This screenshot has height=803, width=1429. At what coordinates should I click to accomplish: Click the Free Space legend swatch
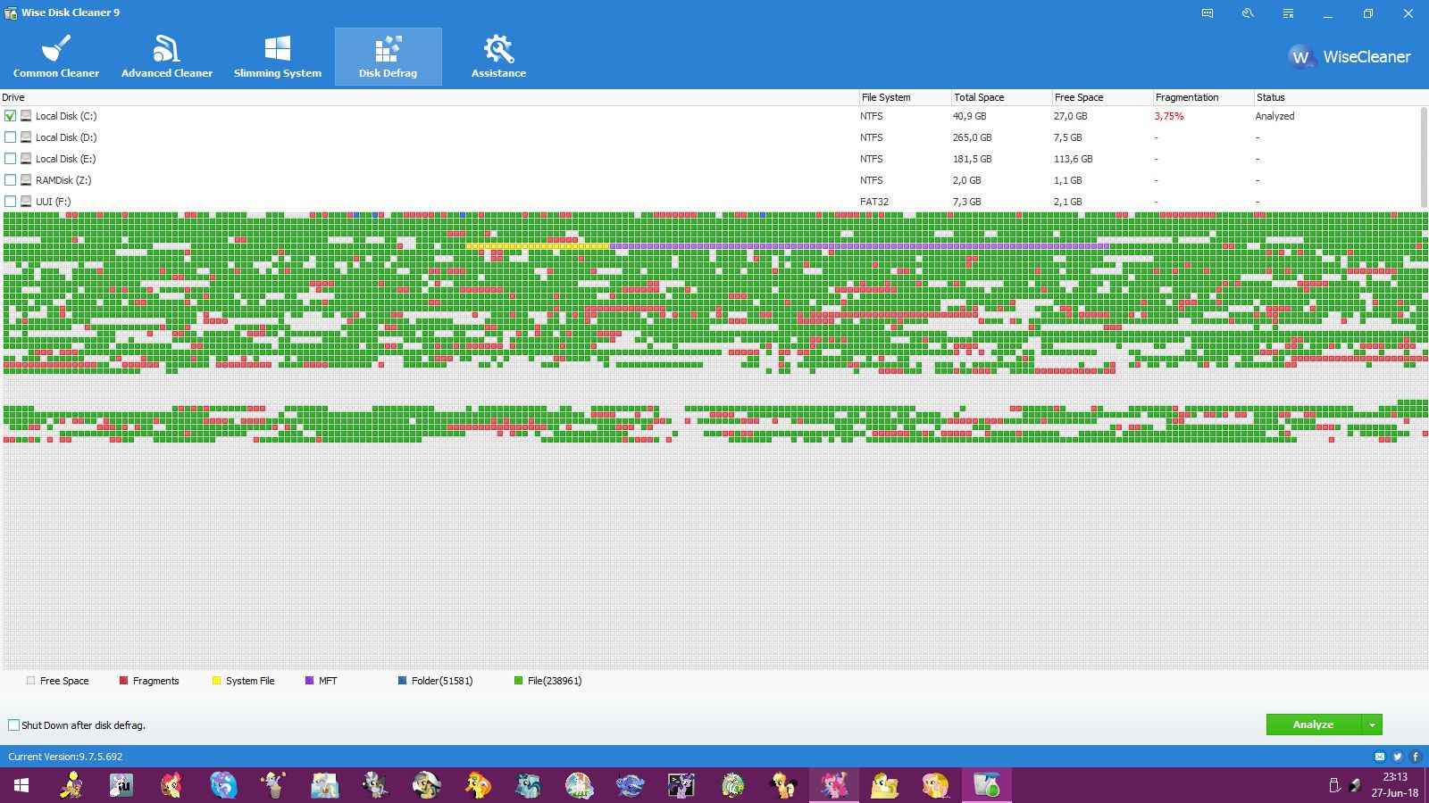[31, 681]
